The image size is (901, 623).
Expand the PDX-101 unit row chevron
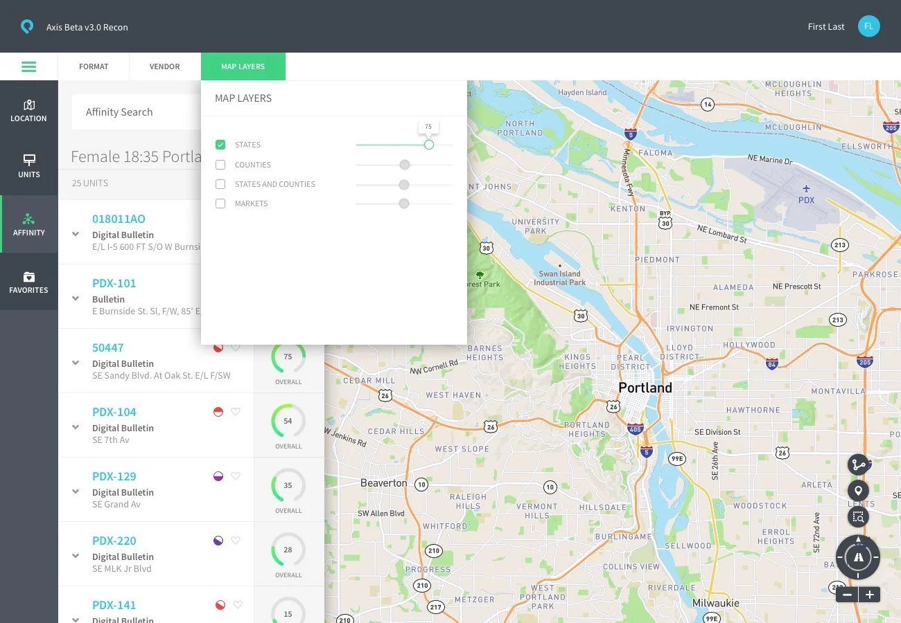coord(76,298)
